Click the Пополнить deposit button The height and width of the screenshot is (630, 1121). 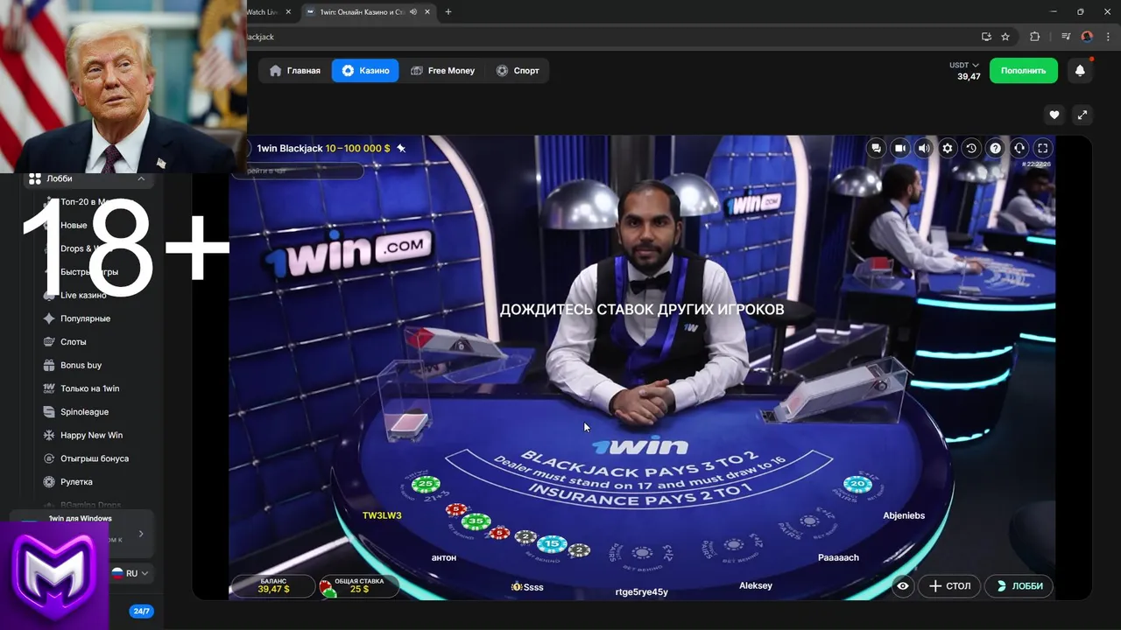pyautogui.click(x=1023, y=71)
